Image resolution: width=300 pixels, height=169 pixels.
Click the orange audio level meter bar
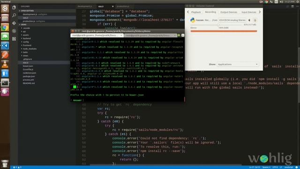click(224, 31)
